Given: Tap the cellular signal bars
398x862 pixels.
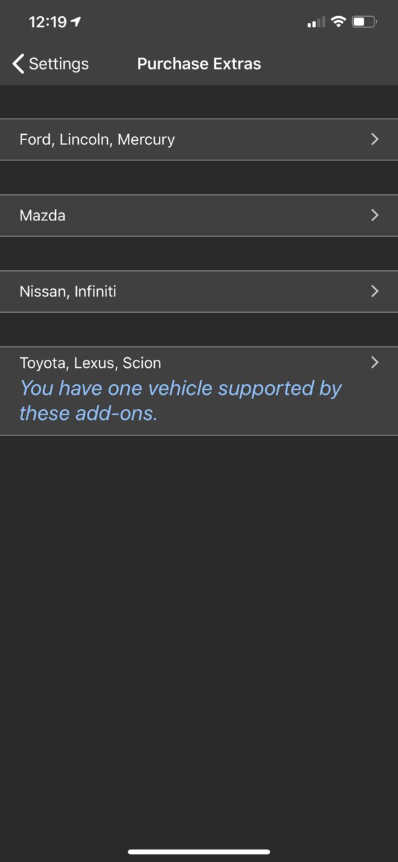Looking at the screenshot, I should click(x=316, y=22).
